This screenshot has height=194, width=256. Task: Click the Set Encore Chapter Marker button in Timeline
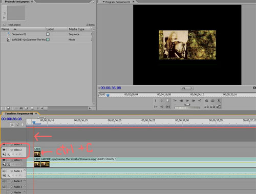pyautogui.click(x=17, y=125)
